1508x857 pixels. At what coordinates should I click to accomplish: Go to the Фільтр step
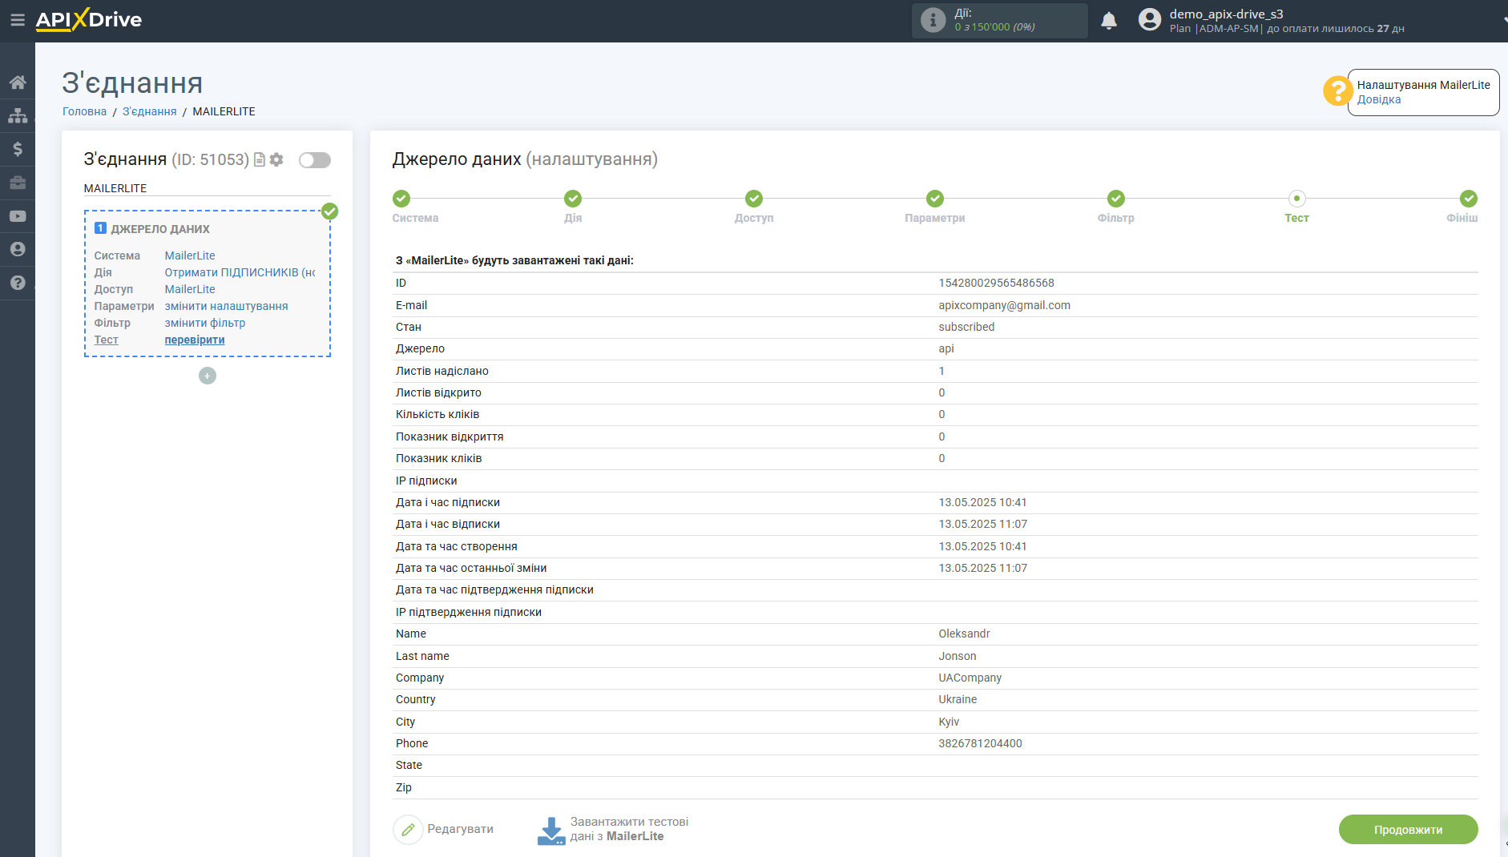(1115, 207)
